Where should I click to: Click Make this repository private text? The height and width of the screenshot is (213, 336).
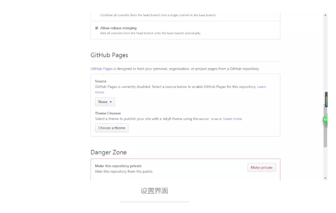118,166
